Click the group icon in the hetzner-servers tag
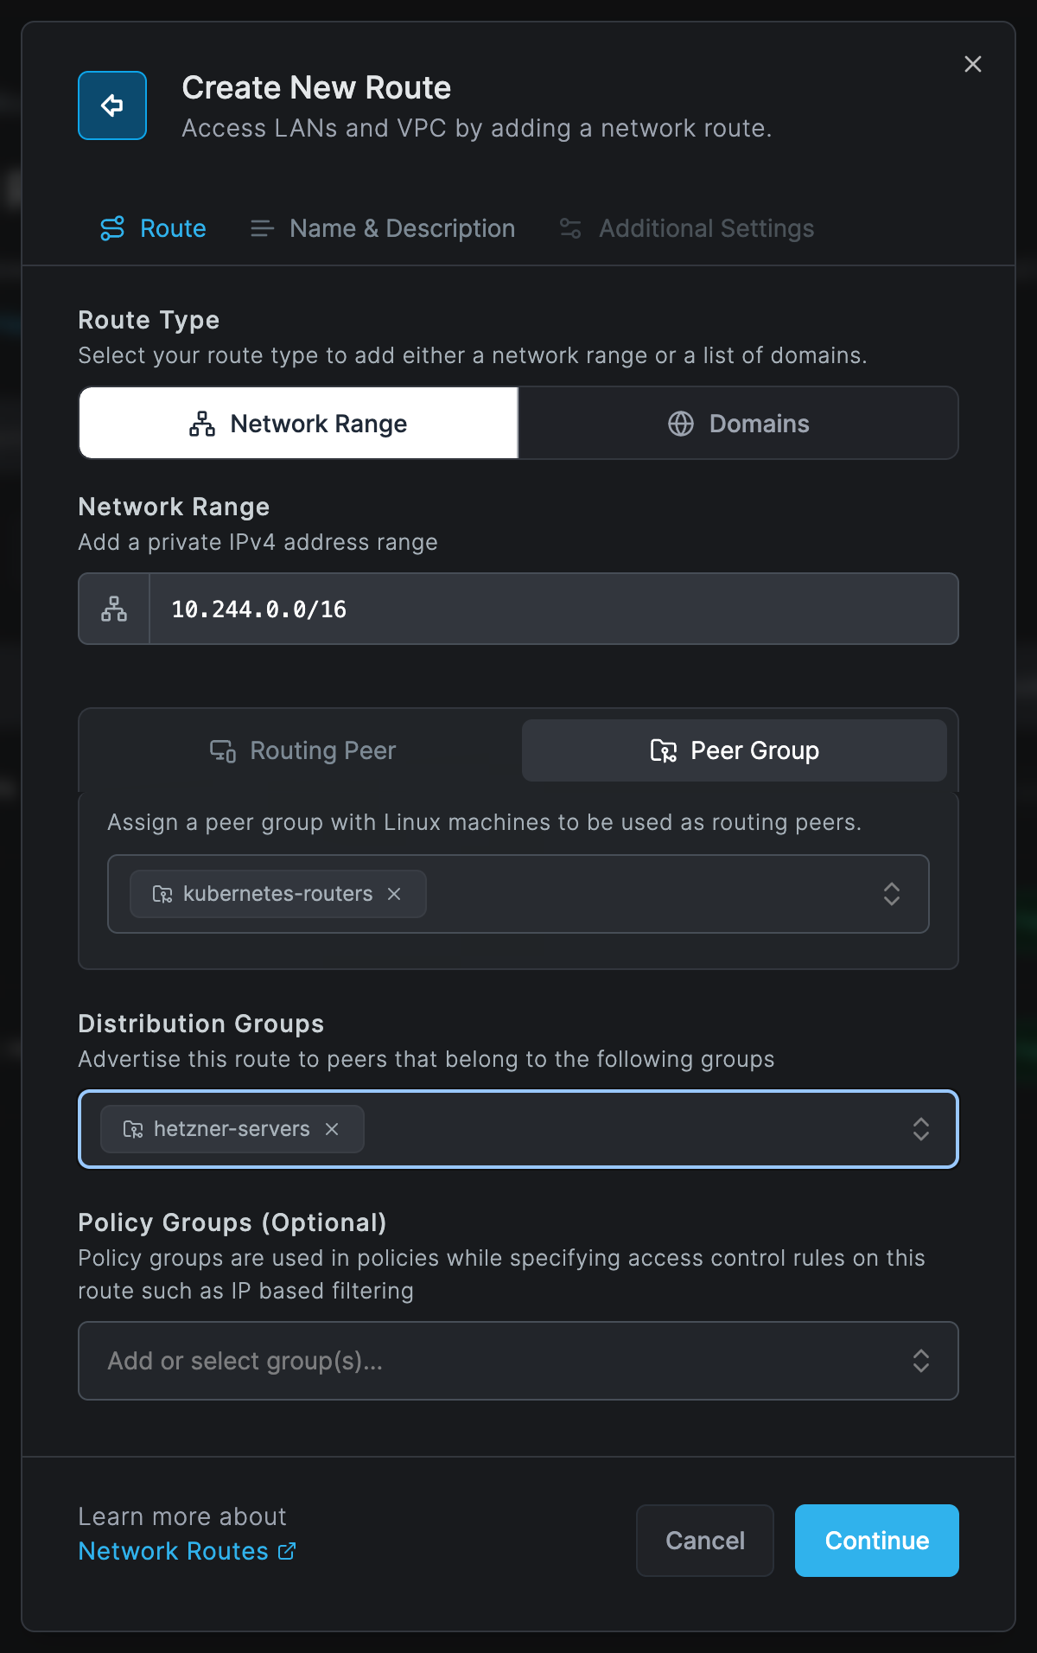 [x=133, y=1129]
